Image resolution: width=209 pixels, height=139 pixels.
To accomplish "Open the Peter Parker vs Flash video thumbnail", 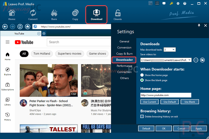I will (49, 80).
